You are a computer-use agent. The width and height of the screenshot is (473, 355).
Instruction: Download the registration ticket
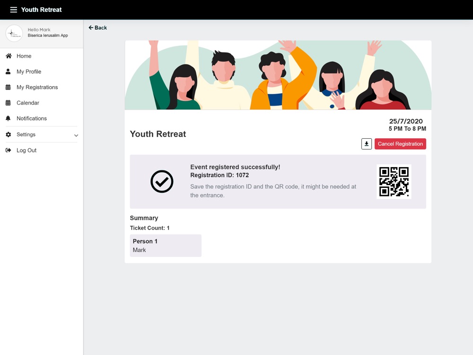pos(367,144)
